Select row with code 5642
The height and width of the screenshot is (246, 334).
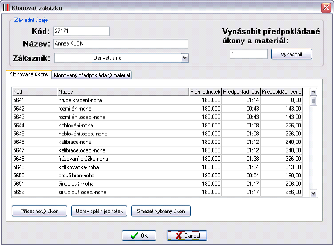pos(157,108)
